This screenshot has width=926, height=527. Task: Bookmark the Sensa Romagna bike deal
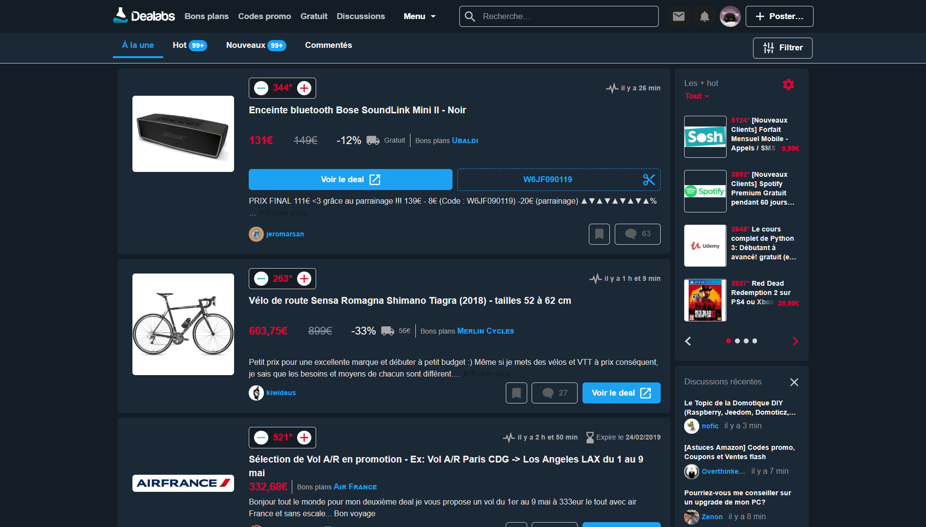517,393
